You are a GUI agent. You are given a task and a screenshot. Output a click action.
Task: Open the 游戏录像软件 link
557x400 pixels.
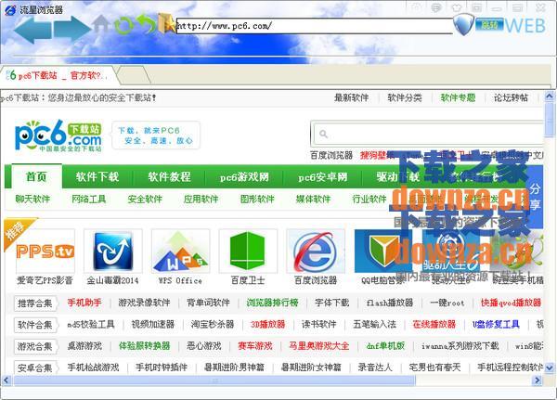[144, 303]
